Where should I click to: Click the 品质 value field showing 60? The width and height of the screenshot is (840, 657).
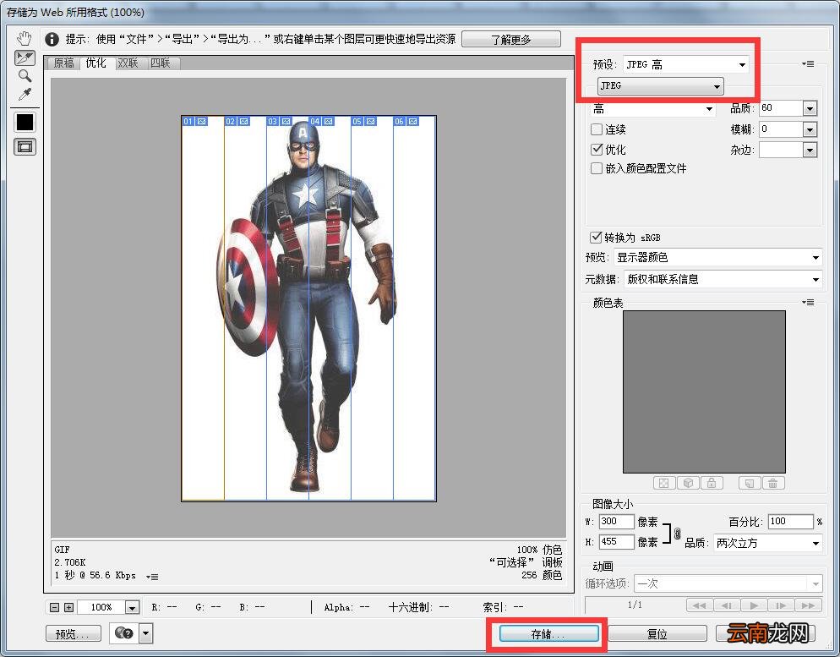[x=781, y=108]
